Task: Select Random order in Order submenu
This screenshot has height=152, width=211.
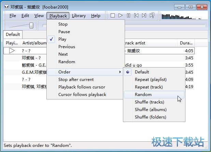Action: click(154, 95)
